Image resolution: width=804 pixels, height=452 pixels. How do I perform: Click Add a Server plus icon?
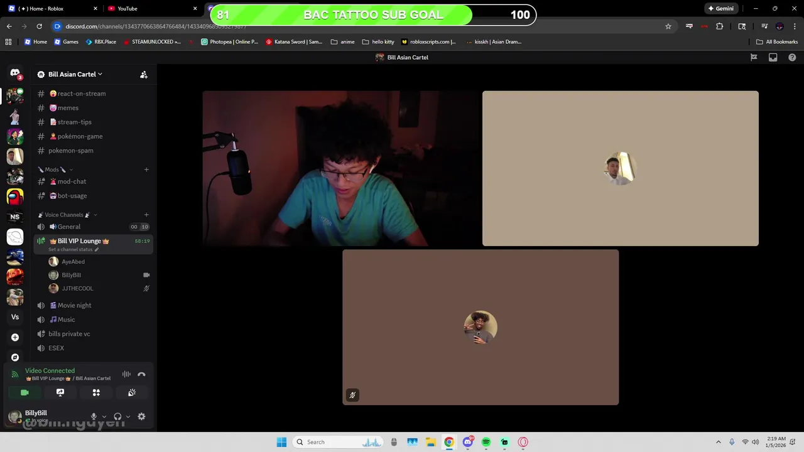tap(15, 337)
